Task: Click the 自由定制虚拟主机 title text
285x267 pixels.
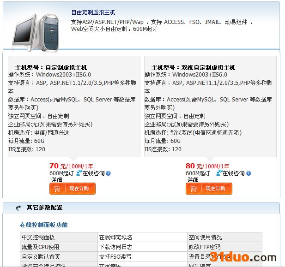Action: tap(93, 12)
